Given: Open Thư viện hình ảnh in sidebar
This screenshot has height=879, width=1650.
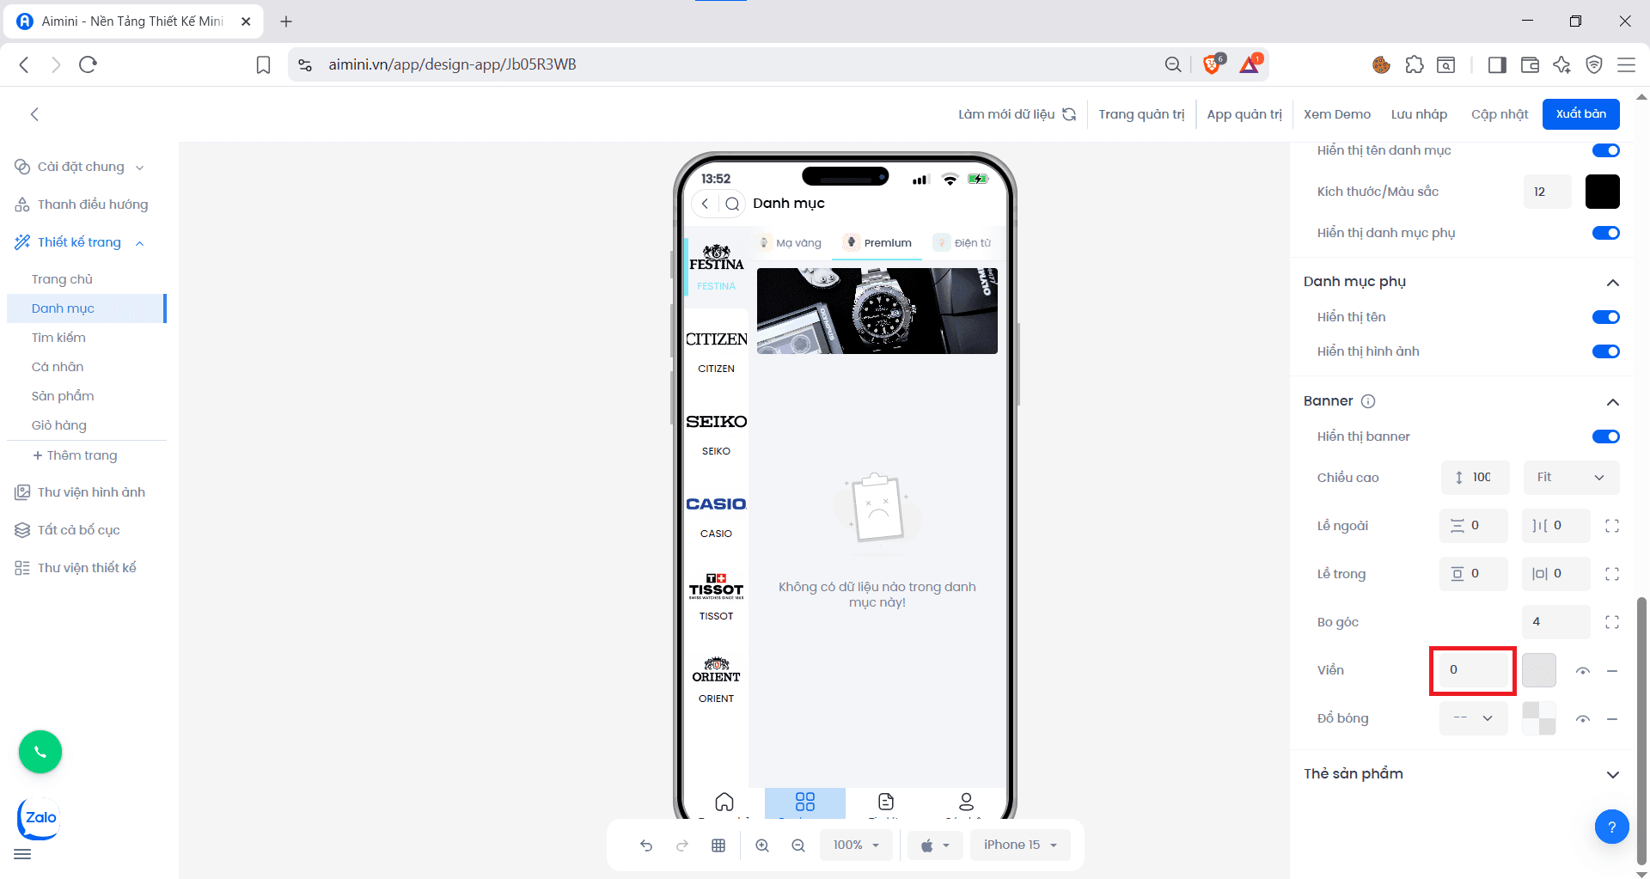Looking at the screenshot, I should pyautogui.click(x=91, y=492).
